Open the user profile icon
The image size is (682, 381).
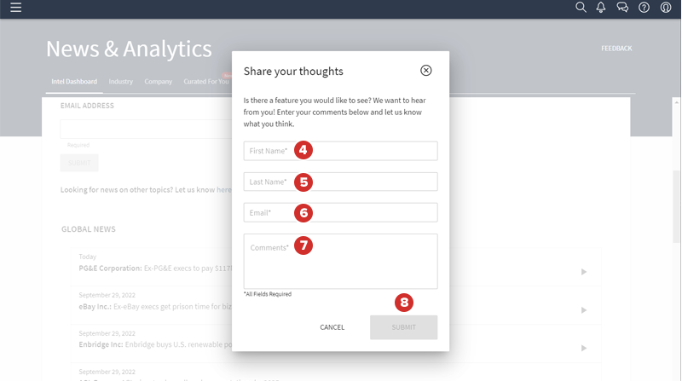coord(665,8)
